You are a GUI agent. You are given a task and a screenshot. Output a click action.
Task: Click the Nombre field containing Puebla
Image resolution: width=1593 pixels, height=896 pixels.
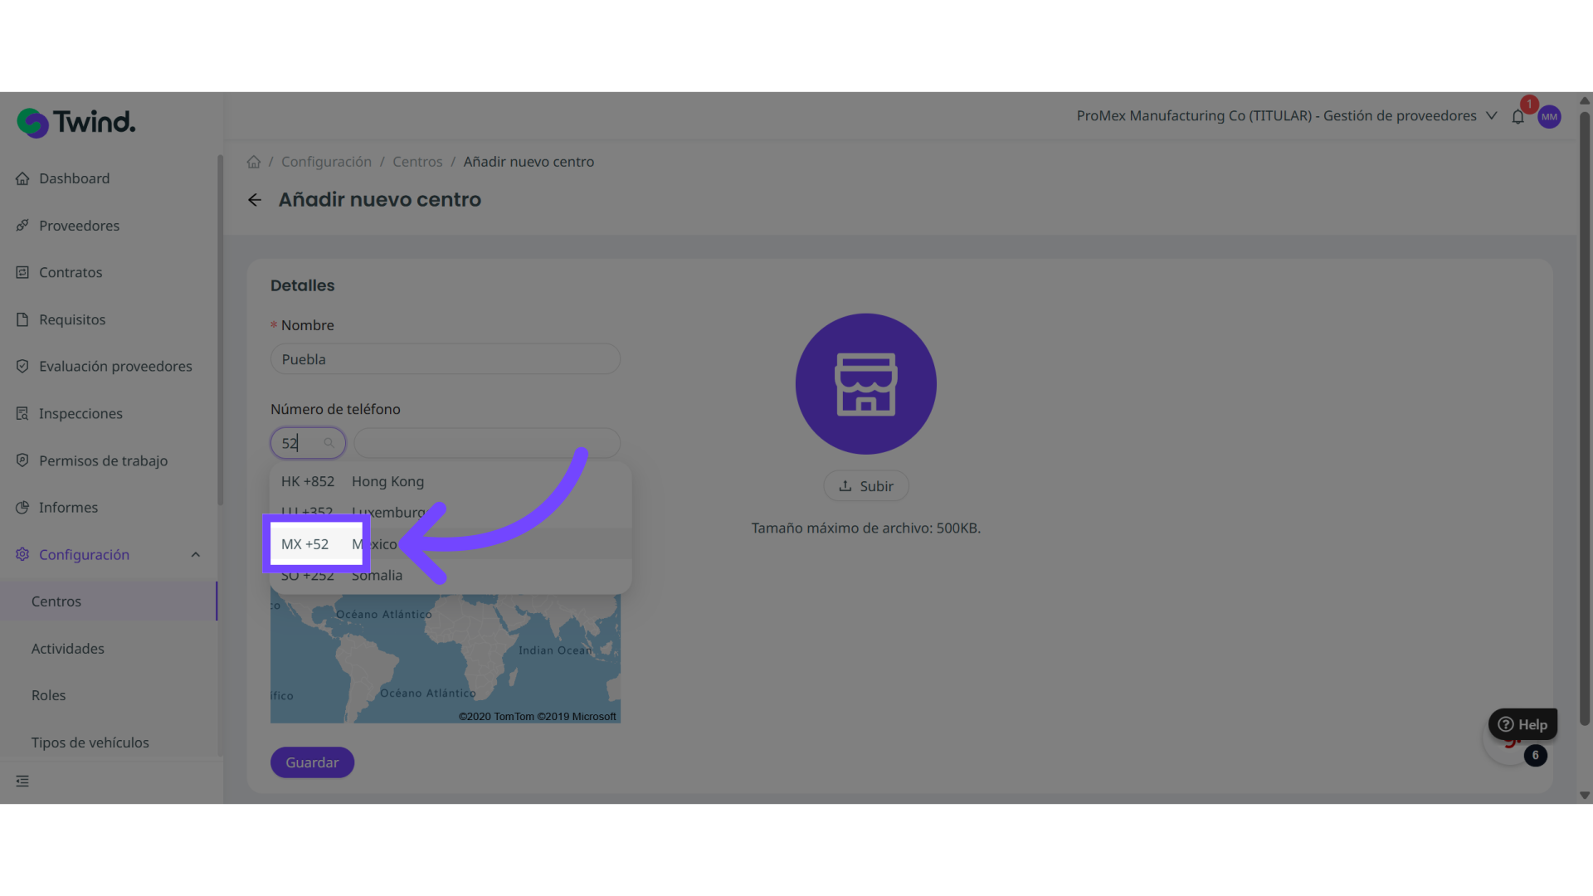coord(445,359)
